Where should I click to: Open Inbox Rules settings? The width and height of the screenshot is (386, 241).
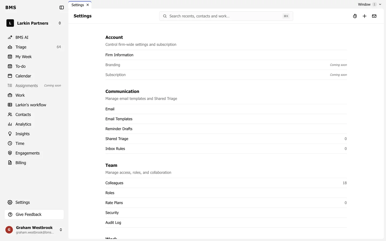(226, 149)
